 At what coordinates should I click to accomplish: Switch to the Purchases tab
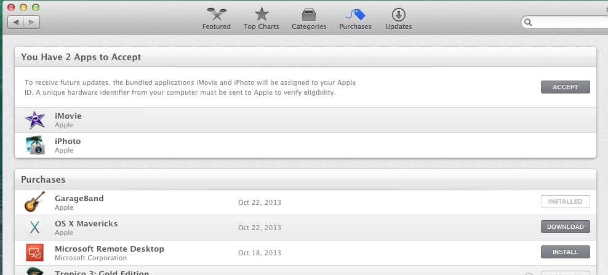click(355, 18)
